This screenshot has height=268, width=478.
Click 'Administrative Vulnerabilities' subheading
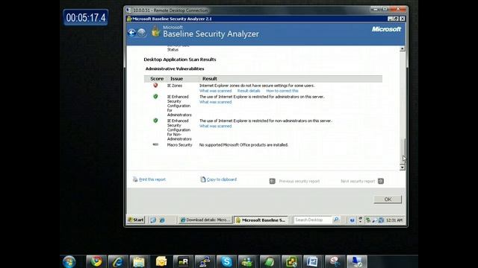tap(175, 69)
